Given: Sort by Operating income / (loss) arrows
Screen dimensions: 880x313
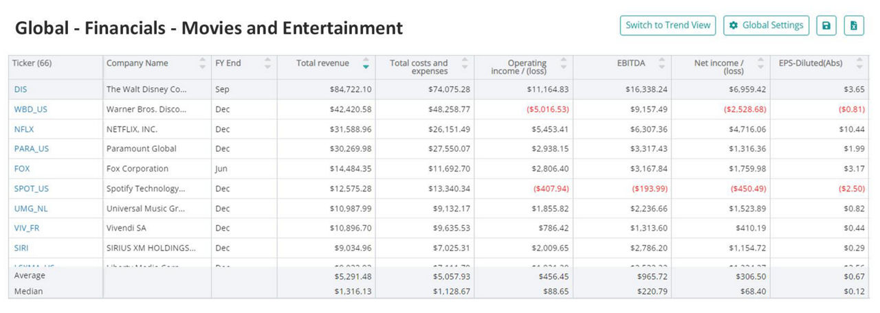Looking at the screenshot, I should point(564,63).
